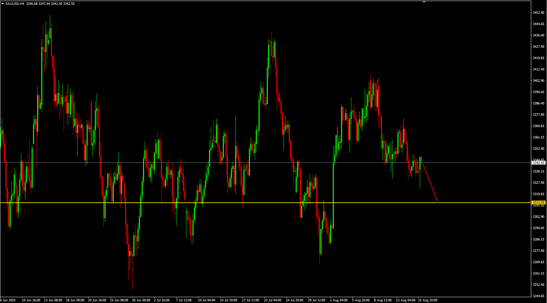547x303 pixels.
Task: Click the XAUUSD,H4 chart symbol label
Action: (x=15, y=4)
